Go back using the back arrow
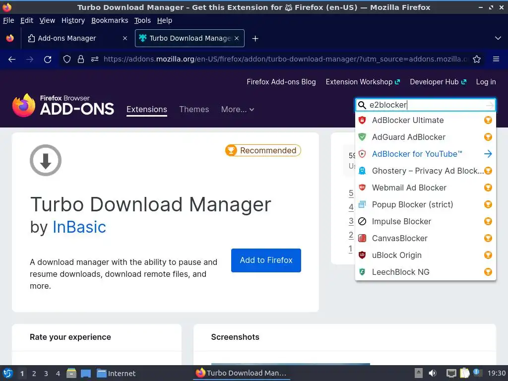The width and height of the screenshot is (508, 381). 12,60
